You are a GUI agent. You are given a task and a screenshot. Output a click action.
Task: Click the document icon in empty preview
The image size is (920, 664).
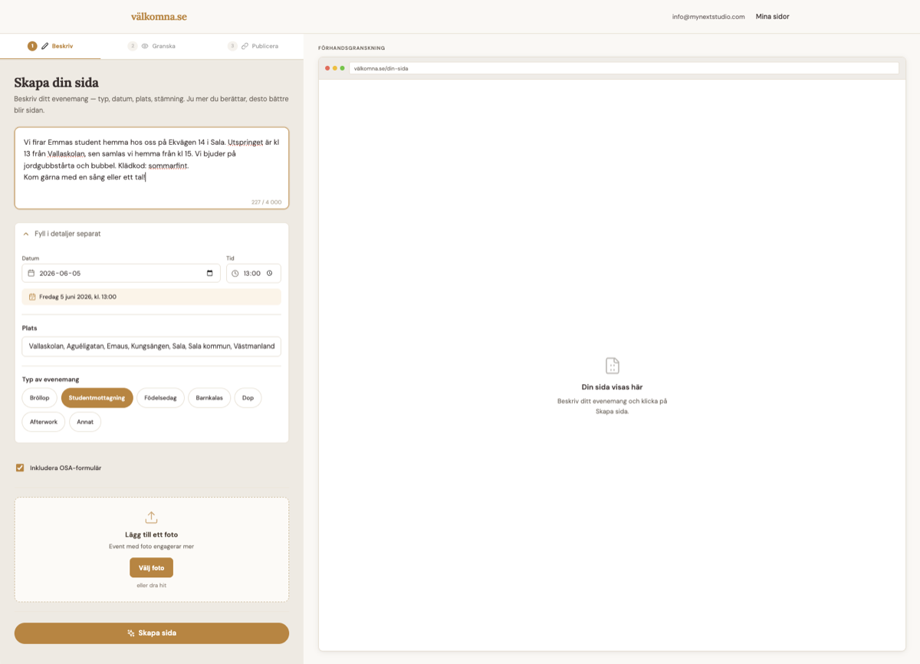612,366
